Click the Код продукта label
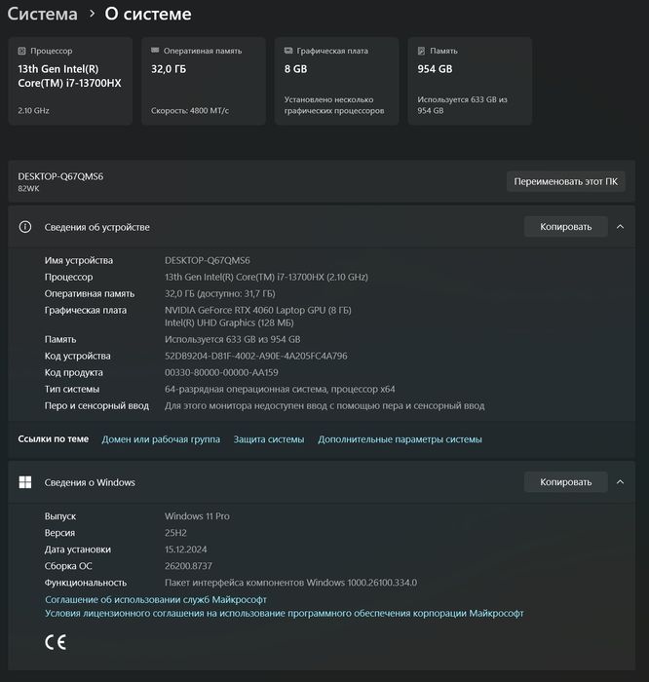The width and height of the screenshot is (649, 682). 73,372
